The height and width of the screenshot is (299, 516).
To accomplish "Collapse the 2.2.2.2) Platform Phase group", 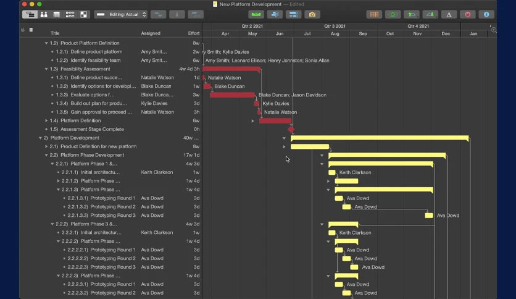I will [x=58, y=242].
